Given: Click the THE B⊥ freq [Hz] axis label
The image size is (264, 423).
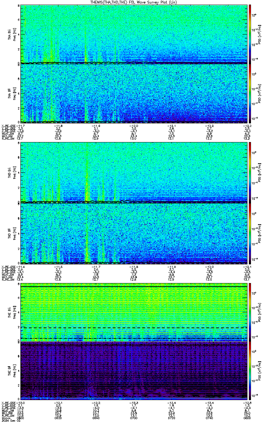Looking at the screenshot, I should [x=15, y=313].
